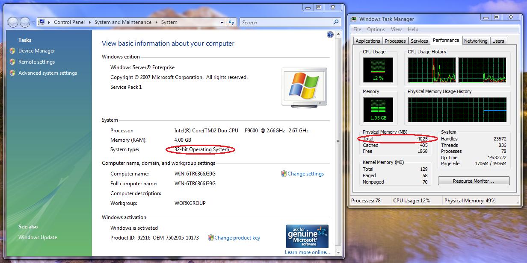Click the Windows is activated text
Viewport: 527px width, 263px height.
(x=134, y=228)
